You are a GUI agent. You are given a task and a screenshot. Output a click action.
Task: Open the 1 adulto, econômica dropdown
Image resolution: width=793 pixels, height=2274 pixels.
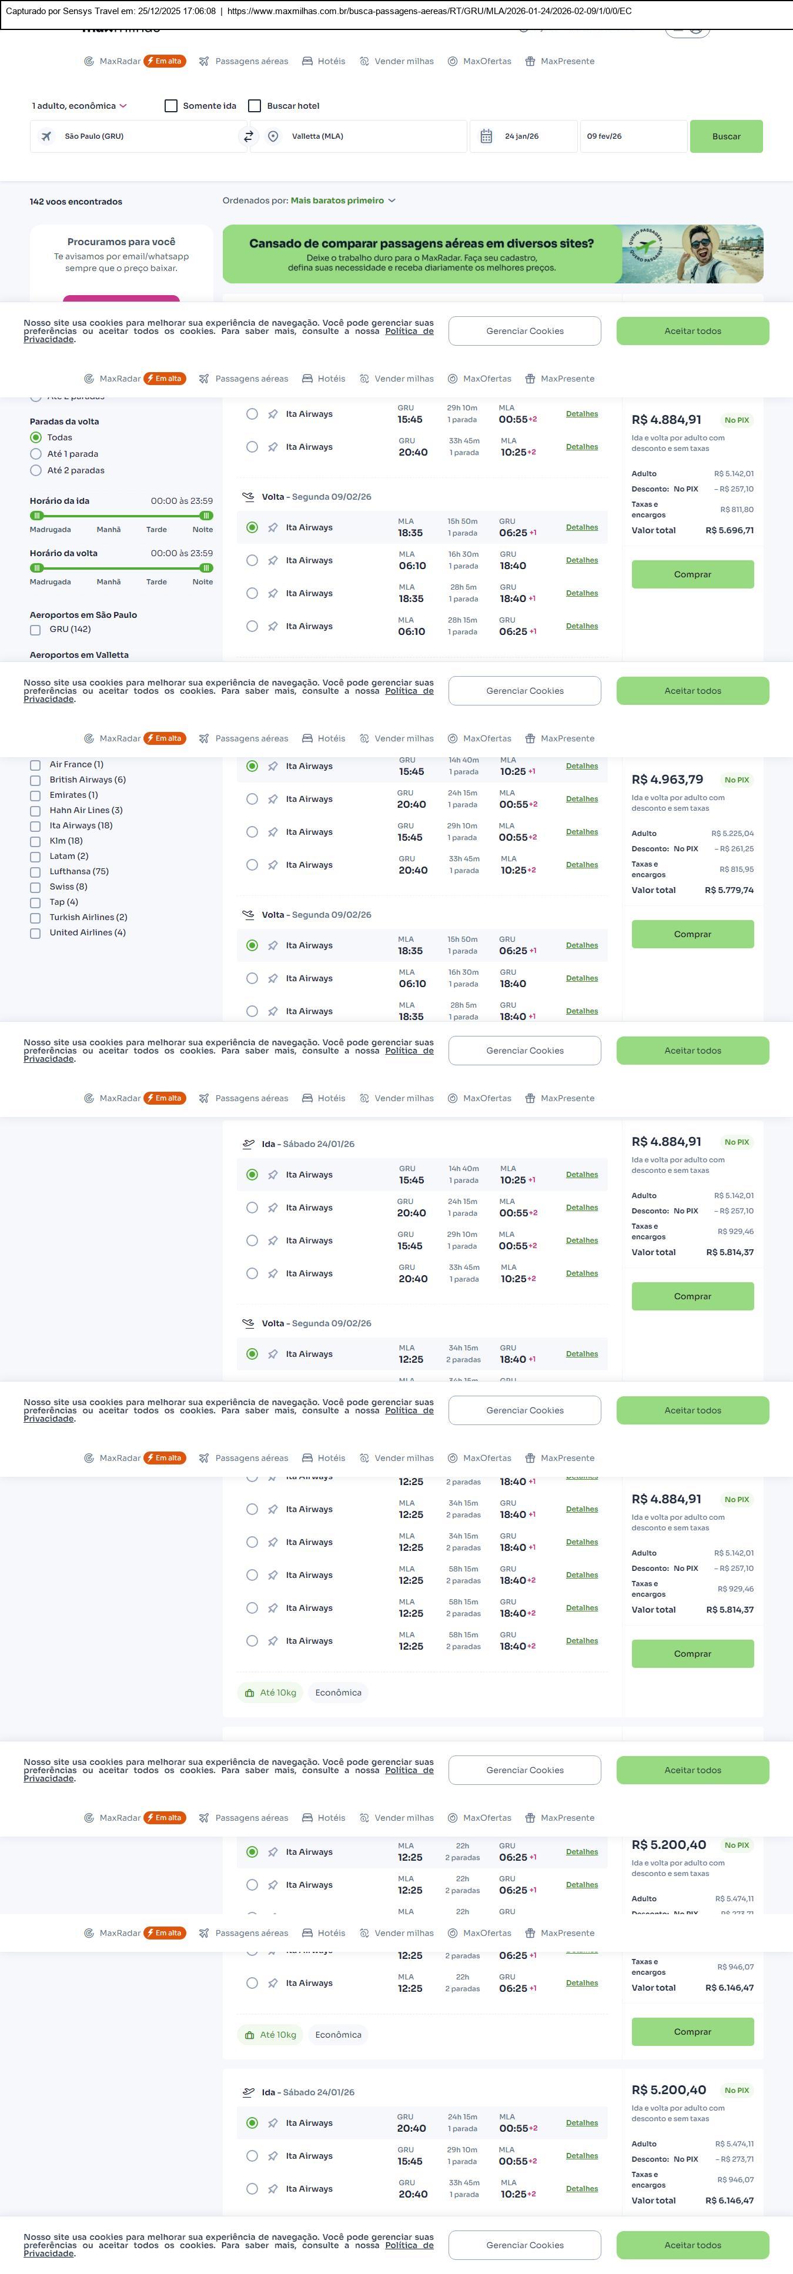coord(79,106)
